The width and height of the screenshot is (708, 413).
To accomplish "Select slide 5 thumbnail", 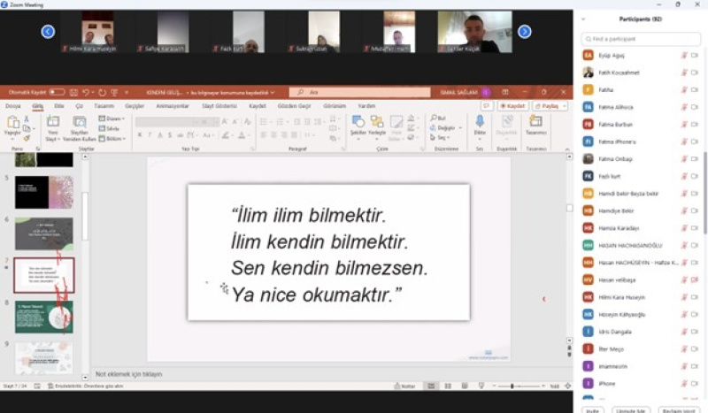I will point(43,192).
